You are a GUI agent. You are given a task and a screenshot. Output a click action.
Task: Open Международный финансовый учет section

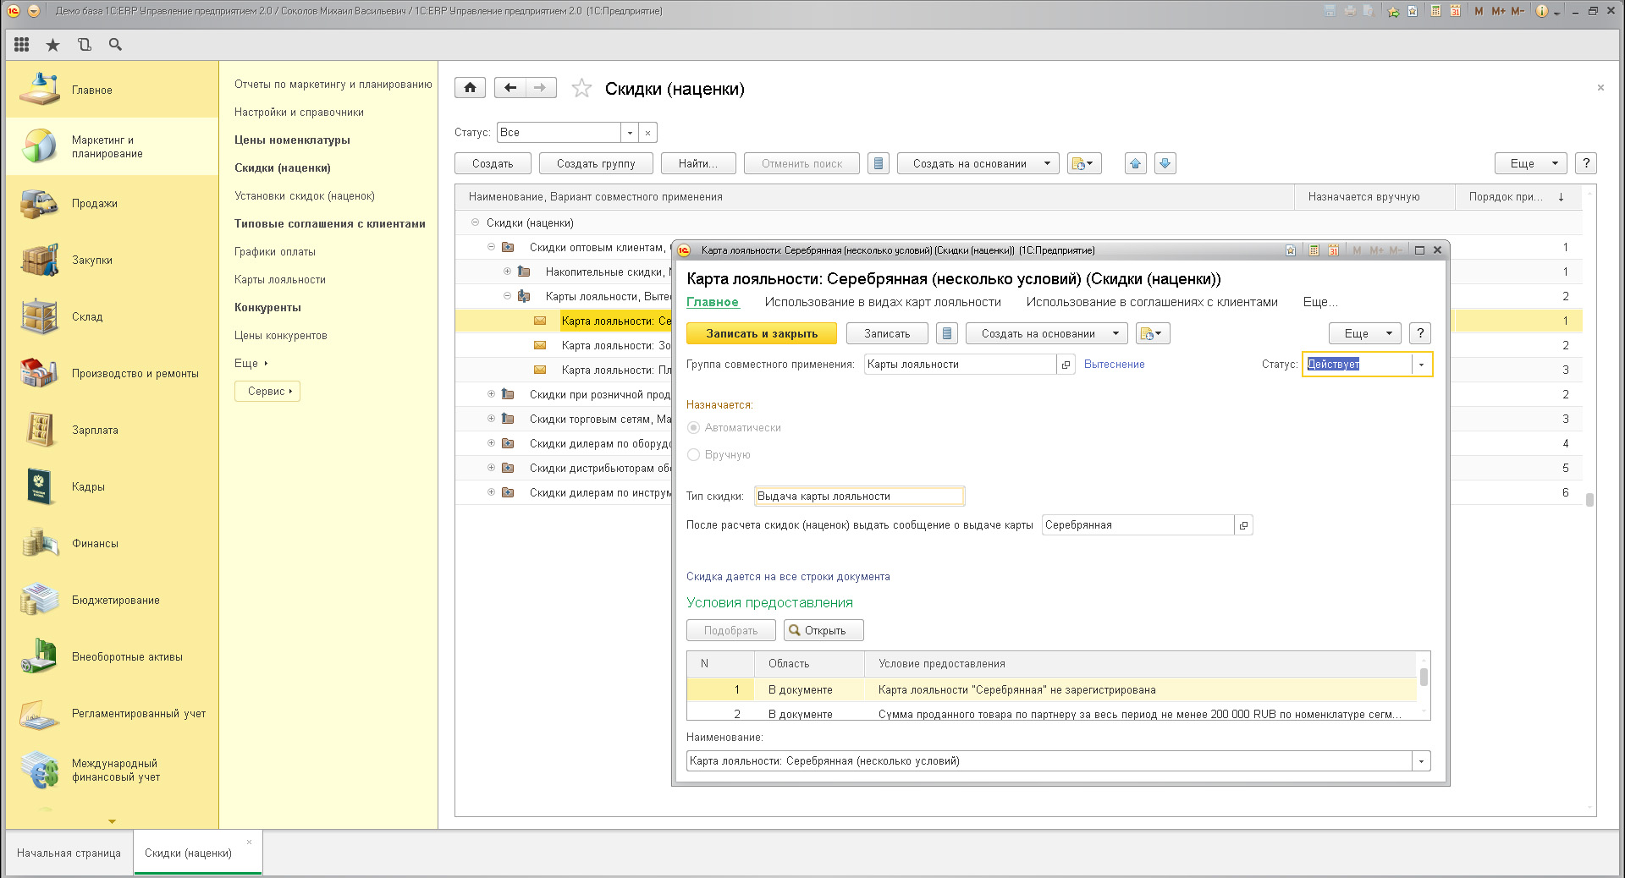coord(112,770)
